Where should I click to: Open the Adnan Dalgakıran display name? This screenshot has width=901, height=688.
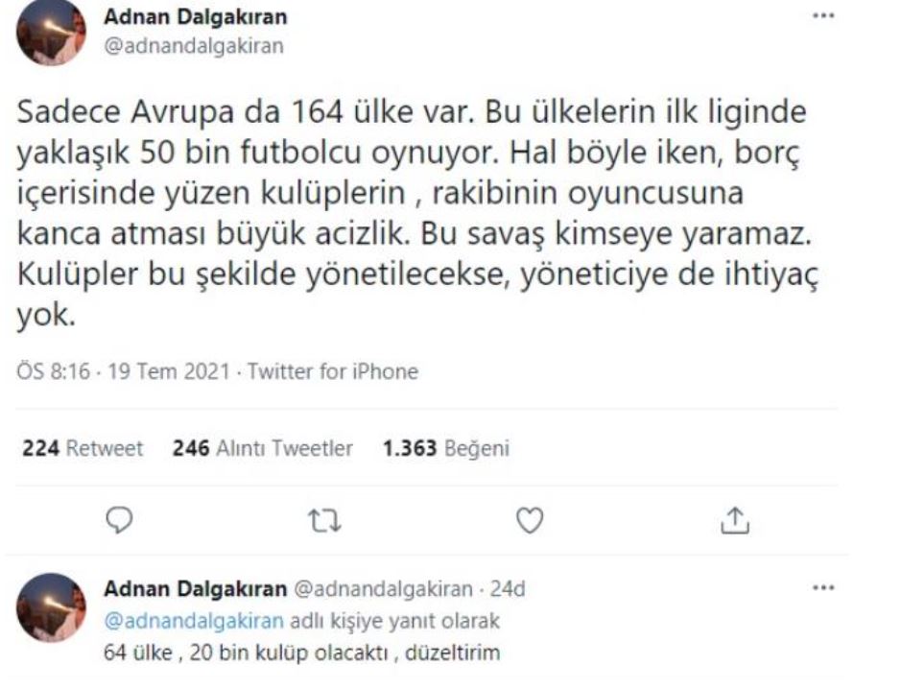[196, 18]
